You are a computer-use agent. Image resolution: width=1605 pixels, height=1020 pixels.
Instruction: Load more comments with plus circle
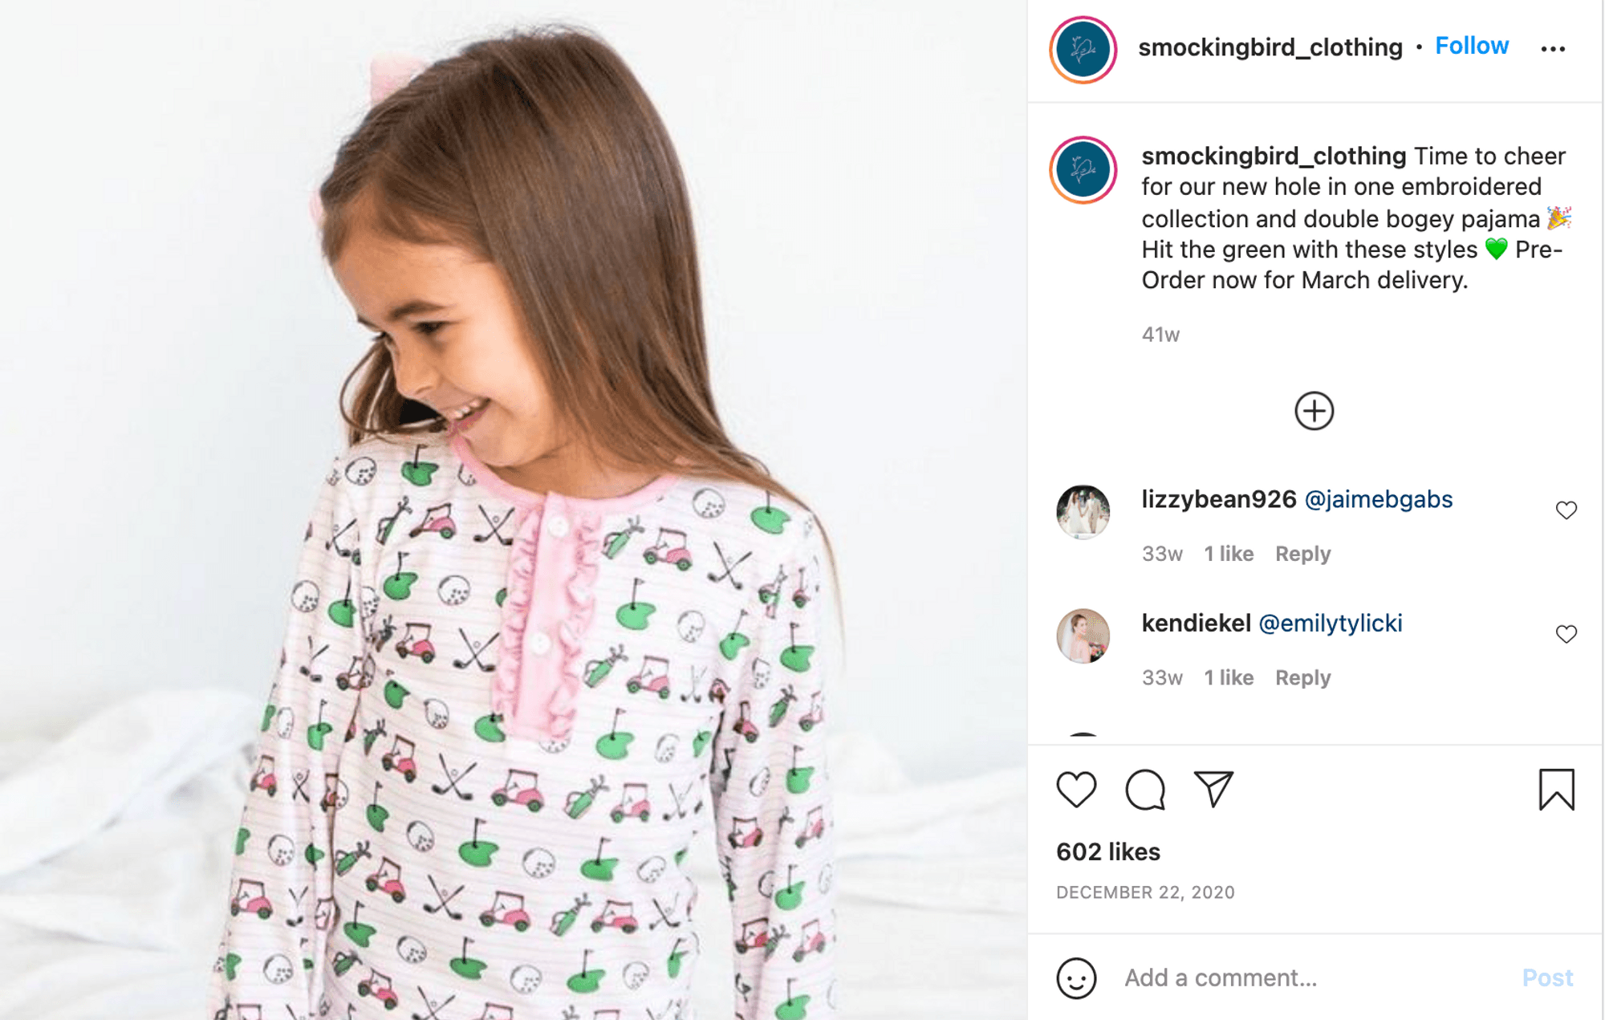1314,411
